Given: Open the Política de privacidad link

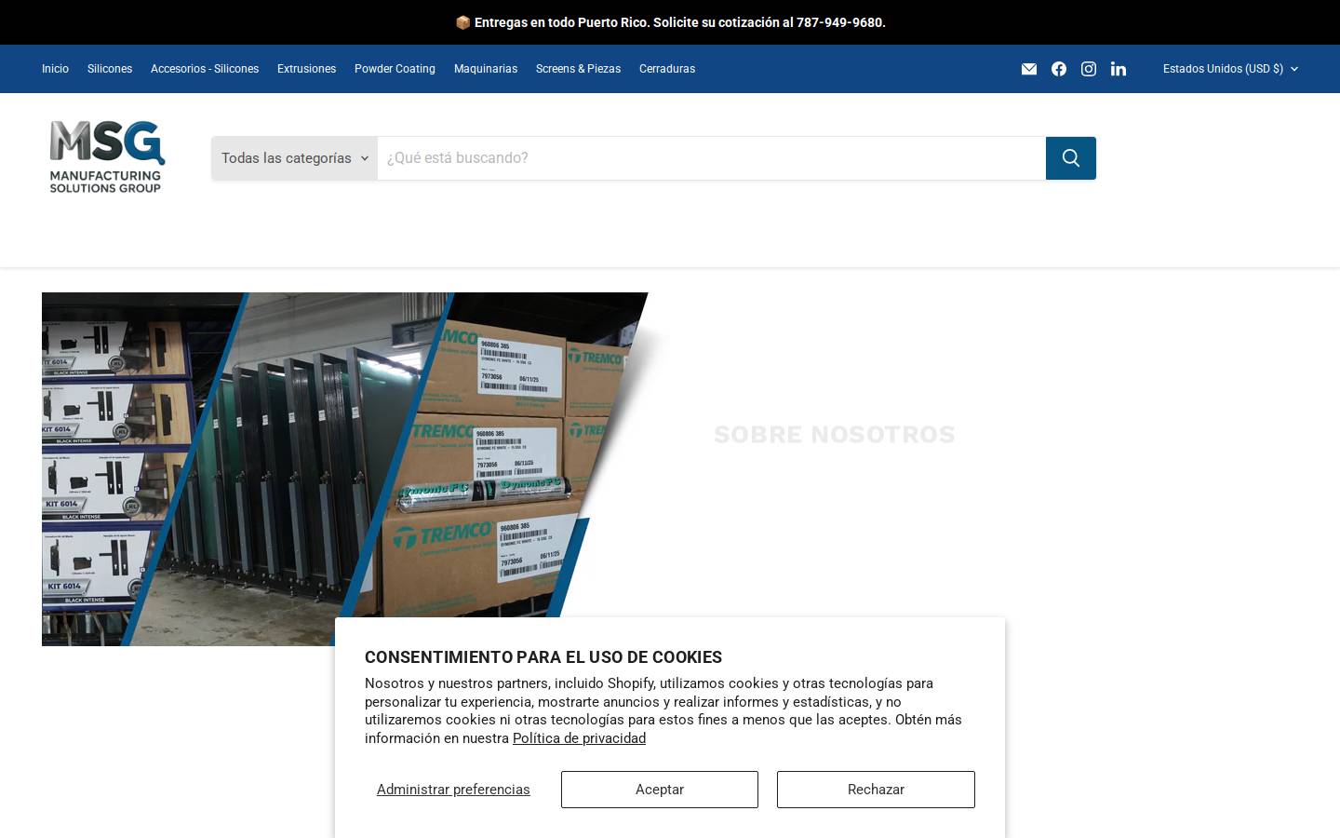Looking at the screenshot, I should pos(579,738).
